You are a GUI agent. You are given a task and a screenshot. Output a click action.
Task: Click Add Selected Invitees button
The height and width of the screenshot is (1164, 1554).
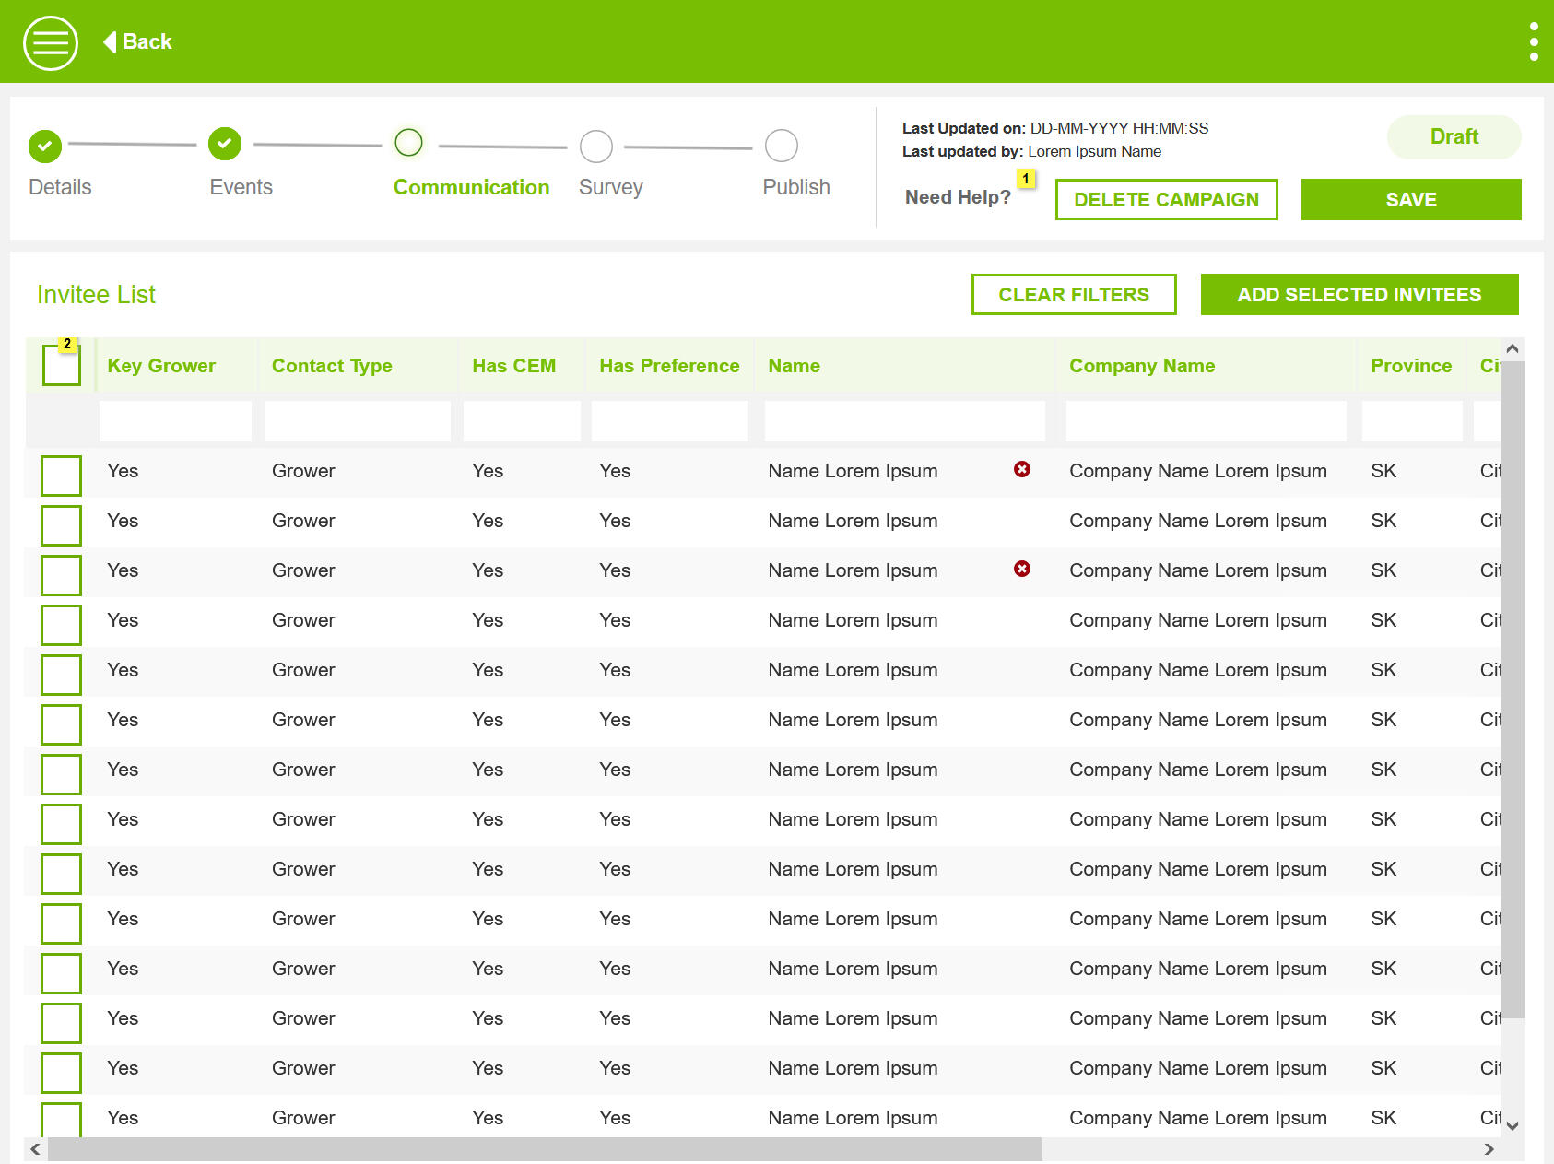1359,295
